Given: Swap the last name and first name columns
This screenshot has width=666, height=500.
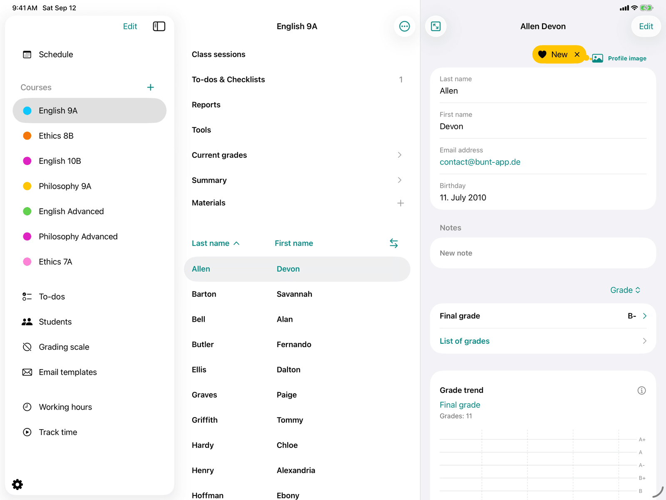Looking at the screenshot, I should (394, 243).
